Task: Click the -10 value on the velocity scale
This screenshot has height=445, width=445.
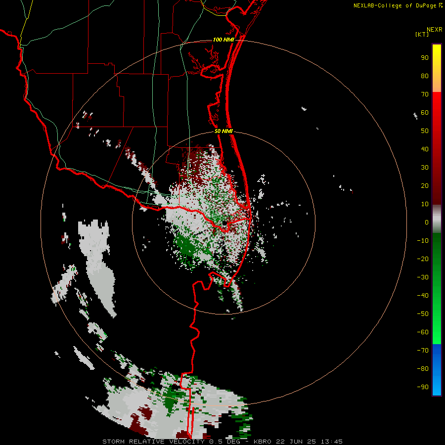Action: 423,241
